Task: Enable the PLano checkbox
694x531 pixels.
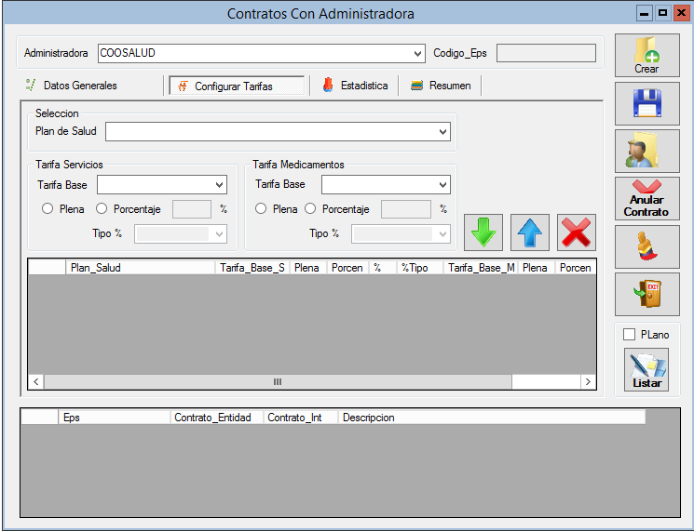Action: point(629,334)
